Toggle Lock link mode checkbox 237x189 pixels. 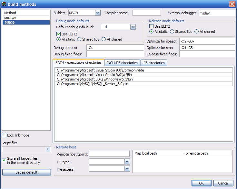click(x=4, y=135)
